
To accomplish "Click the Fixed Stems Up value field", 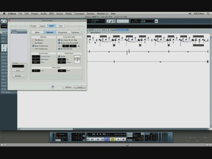I will point(62,59).
